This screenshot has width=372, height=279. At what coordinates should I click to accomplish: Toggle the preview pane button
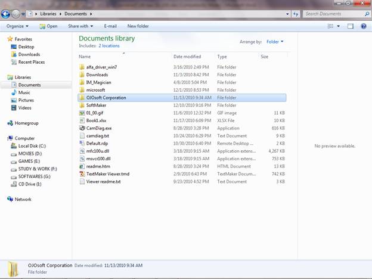pyautogui.click(x=351, y=26)
